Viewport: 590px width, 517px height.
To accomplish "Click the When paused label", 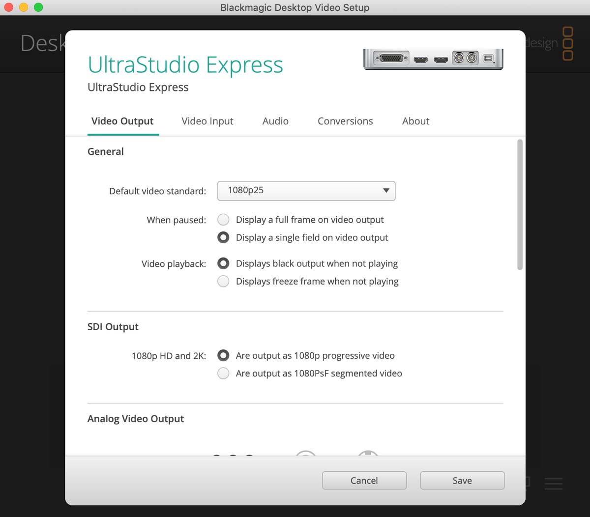I will [x=177, y=220].
